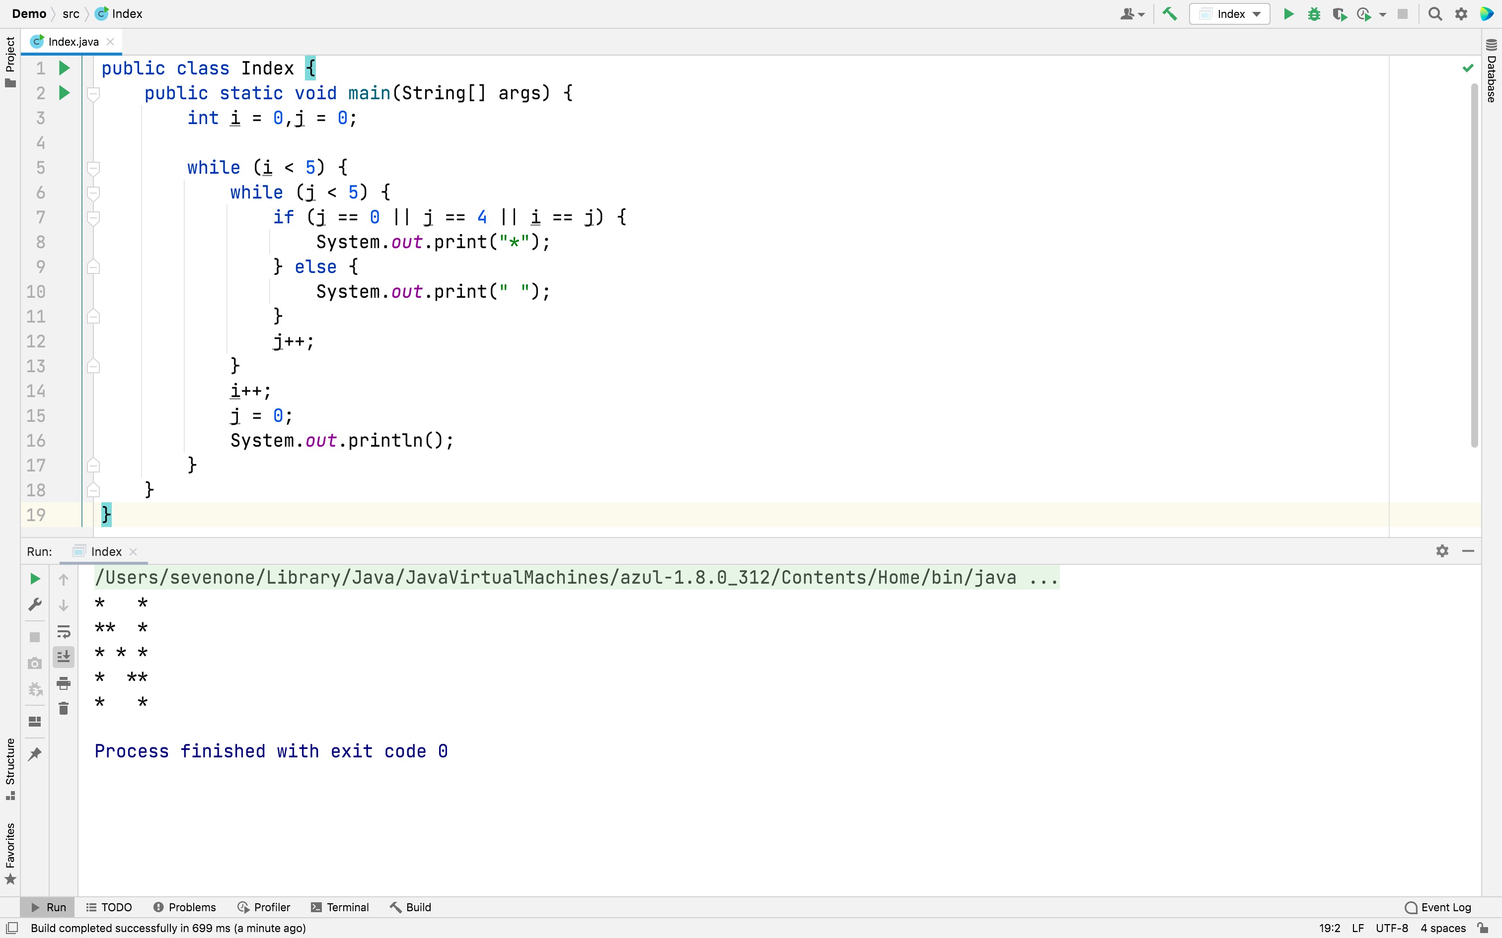Toggle read-only lock icon in status bar
This screenshot has height=938, width=1502.
1484,928
